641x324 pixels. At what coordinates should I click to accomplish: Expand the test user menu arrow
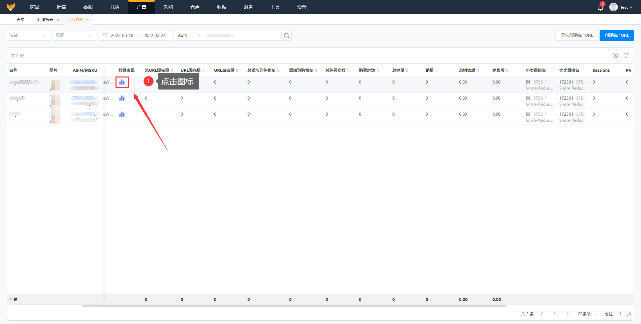[x=631, y=7]
